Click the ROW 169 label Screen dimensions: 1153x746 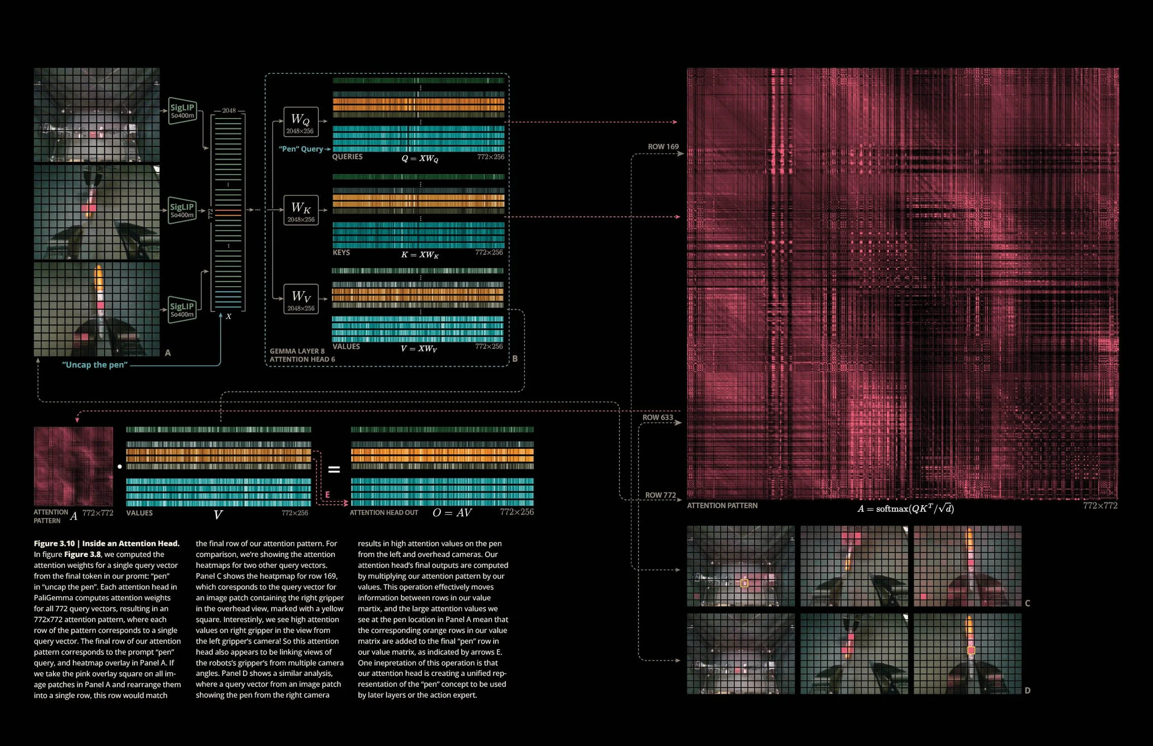coord(663,146)
